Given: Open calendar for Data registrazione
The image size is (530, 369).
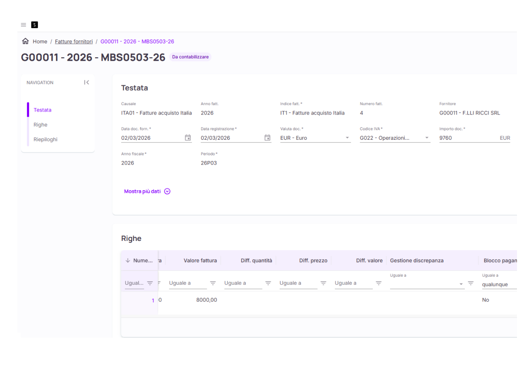Looking at the screenshot, I should click(267, 138).
